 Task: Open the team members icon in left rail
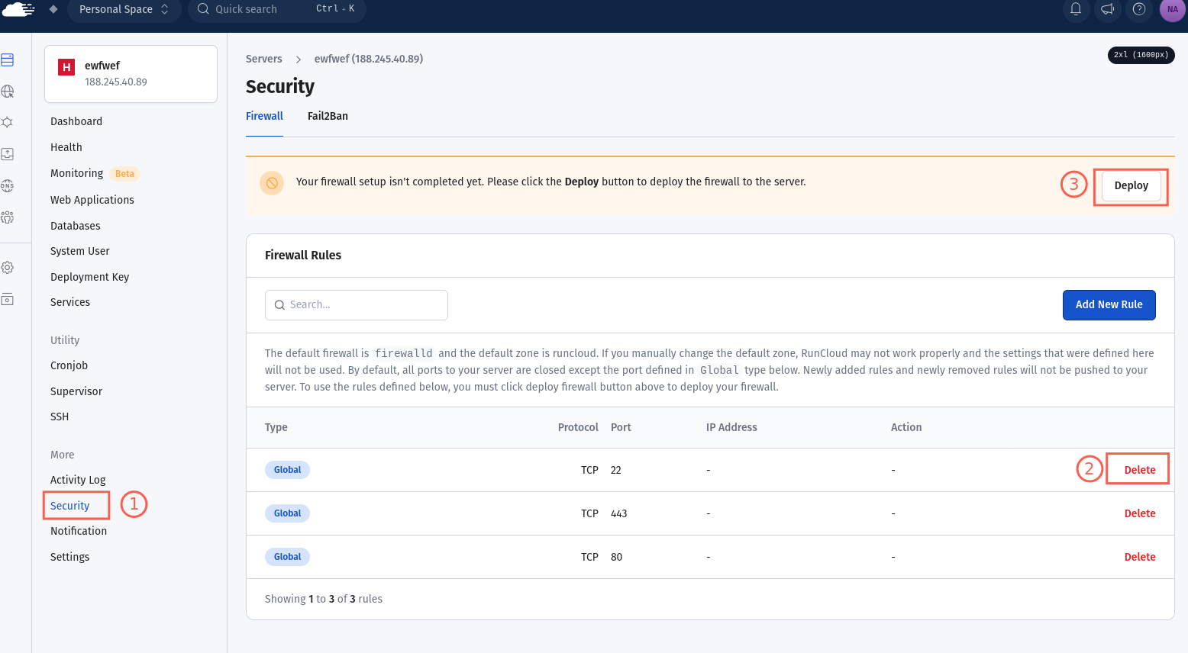coord(8,217)
